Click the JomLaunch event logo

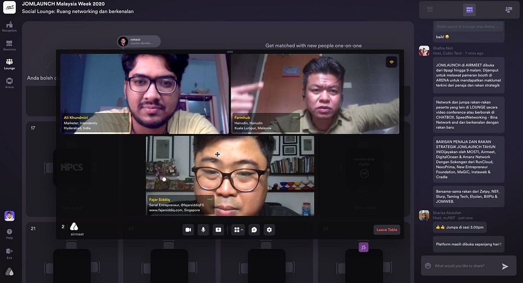point(9,7)
